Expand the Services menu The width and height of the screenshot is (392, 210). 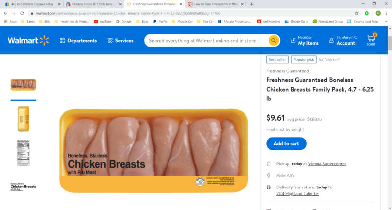(120, 41)
